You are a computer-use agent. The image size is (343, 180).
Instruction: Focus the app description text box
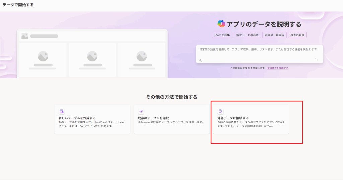(259, 50)
